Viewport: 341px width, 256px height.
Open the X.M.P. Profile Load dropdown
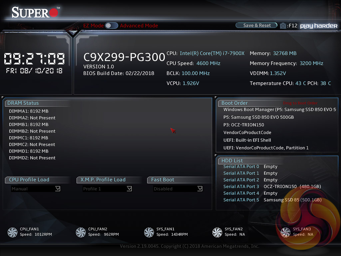(107, 189)
